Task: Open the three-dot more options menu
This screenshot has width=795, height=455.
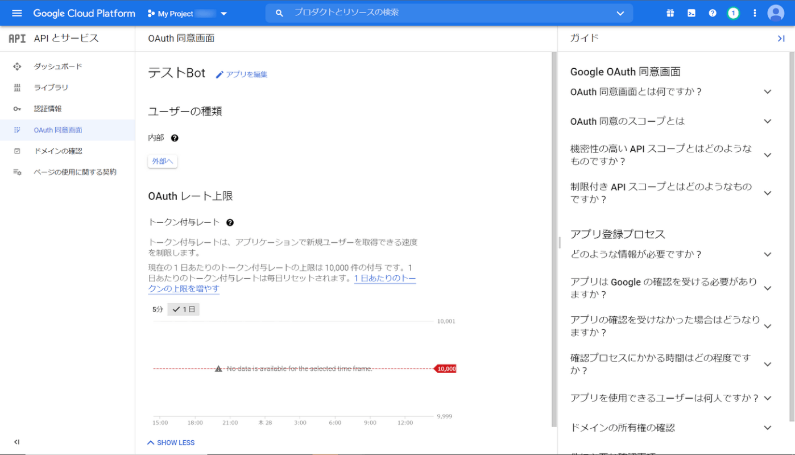Action: pos(755,13)
